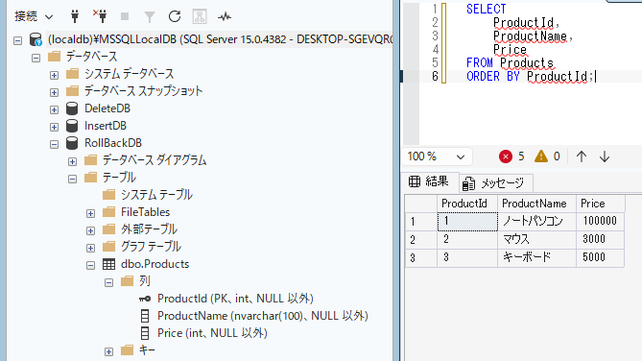Screen dimensions: 642x361
Task: Select the 外部テーブル folder icon
Action: 108,229
